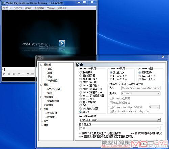Select 旧的渲染器 radio option

point(81,75)
